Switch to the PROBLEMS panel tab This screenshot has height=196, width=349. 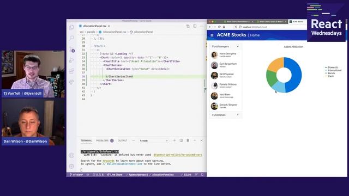pyautogui.click(x=105, y=140)
